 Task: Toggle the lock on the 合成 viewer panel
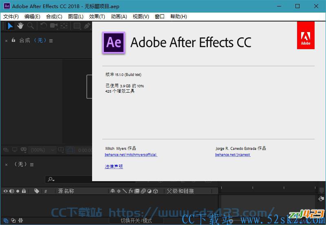pyautogui.click(x=13, y=40)
